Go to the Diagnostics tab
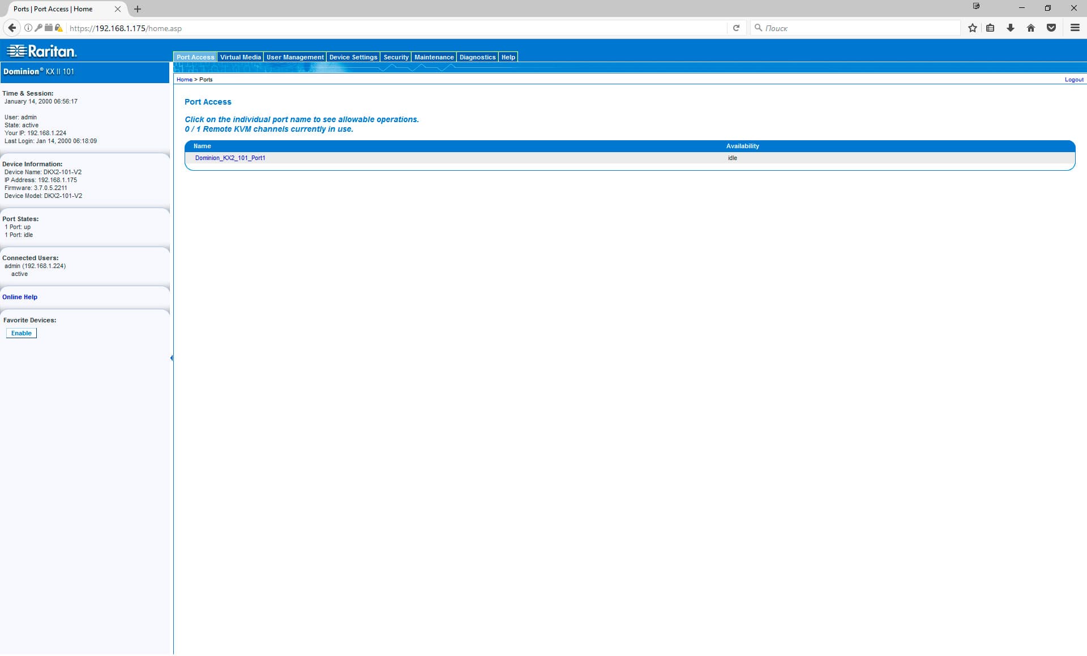The height and width of the screenshot is (656, 1087). pos(477,57)
